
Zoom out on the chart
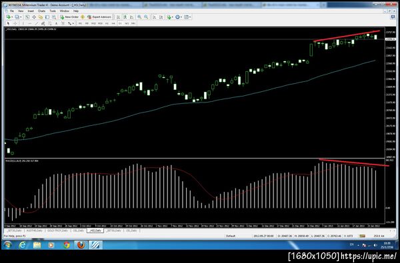[146, 17]
